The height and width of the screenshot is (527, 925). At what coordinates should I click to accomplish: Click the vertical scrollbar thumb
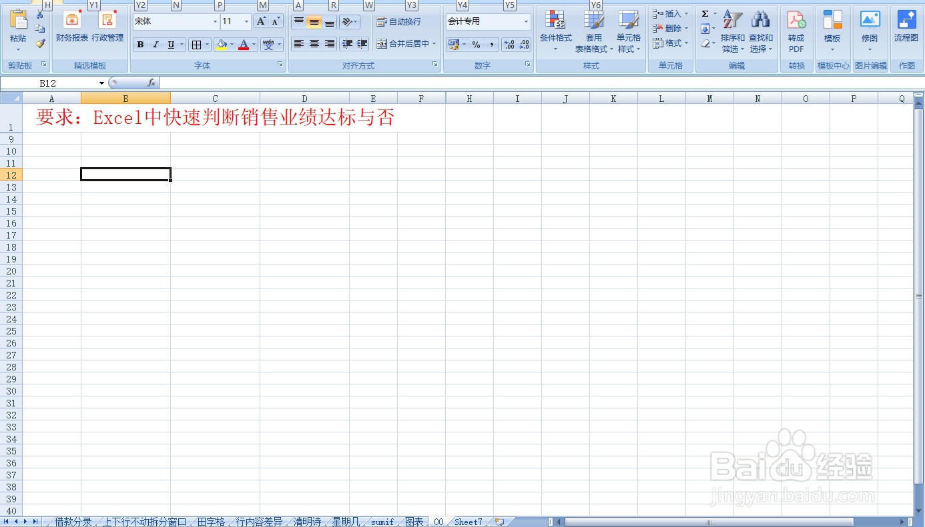(919, 296)
